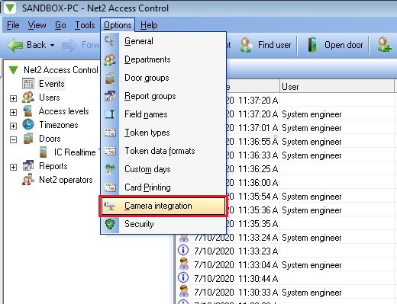This screenshot has height=304, width=397.
Task: Expand the Timezones tree node
Action: [x=13, y=126]
